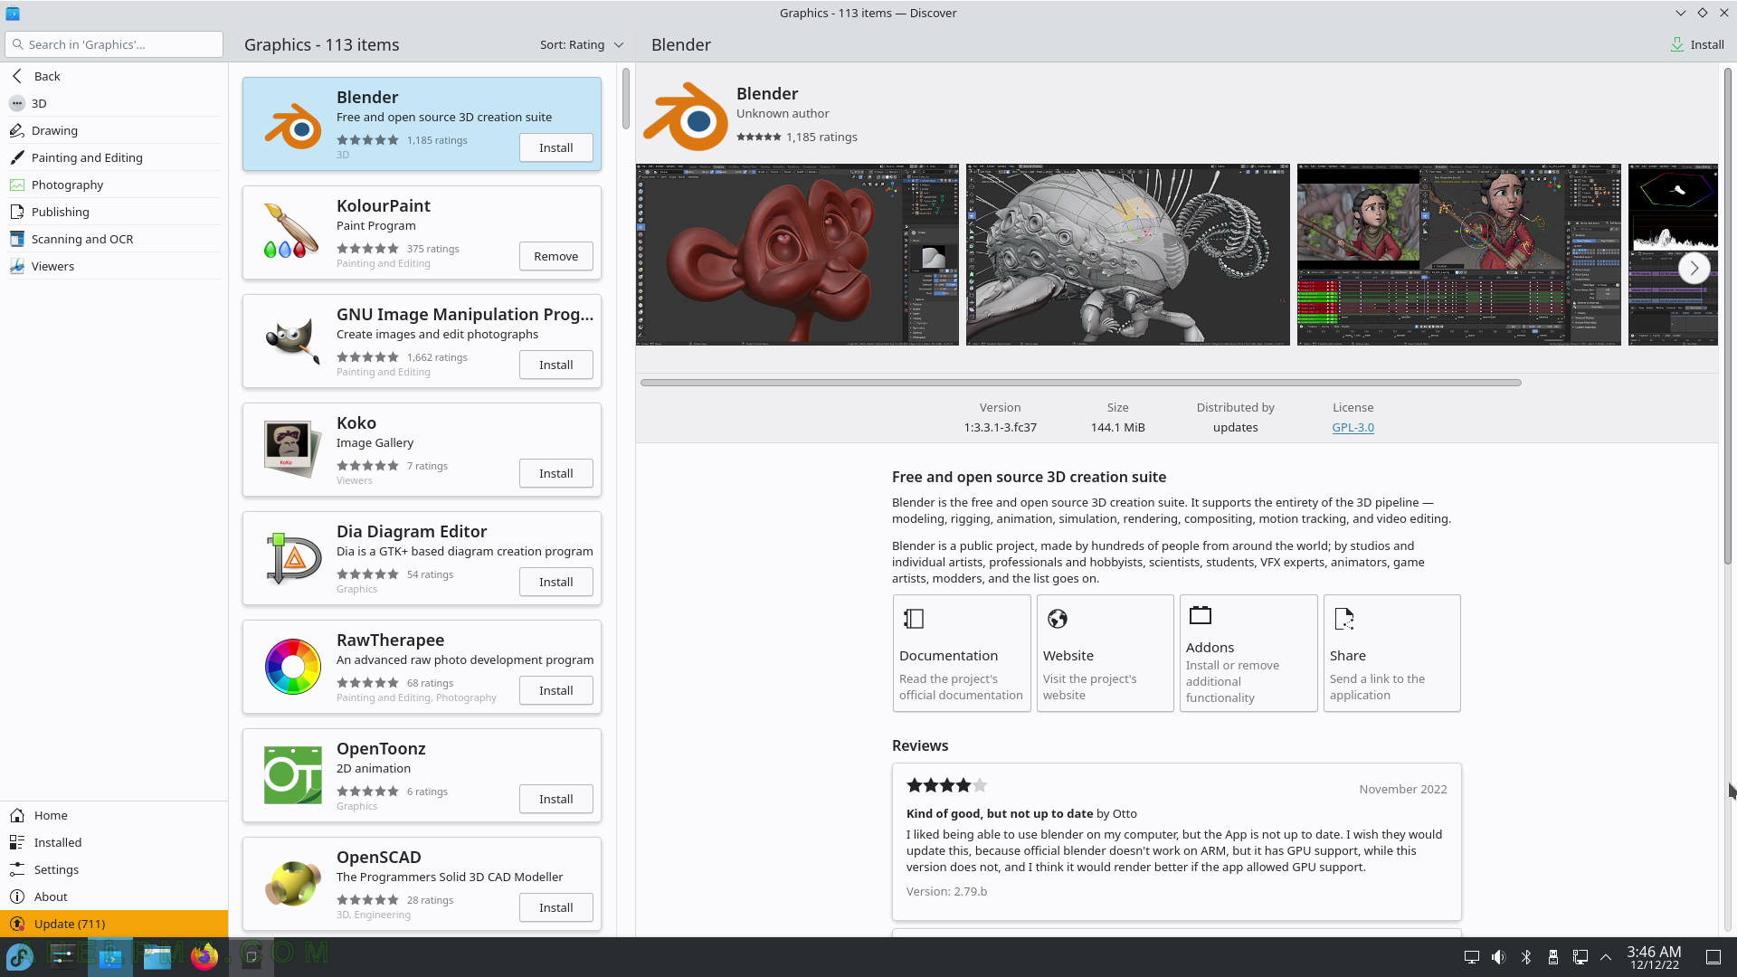This screenshot has height=977, width=1737.
Task: Open the Update (711) page
Action: point(114,924)
